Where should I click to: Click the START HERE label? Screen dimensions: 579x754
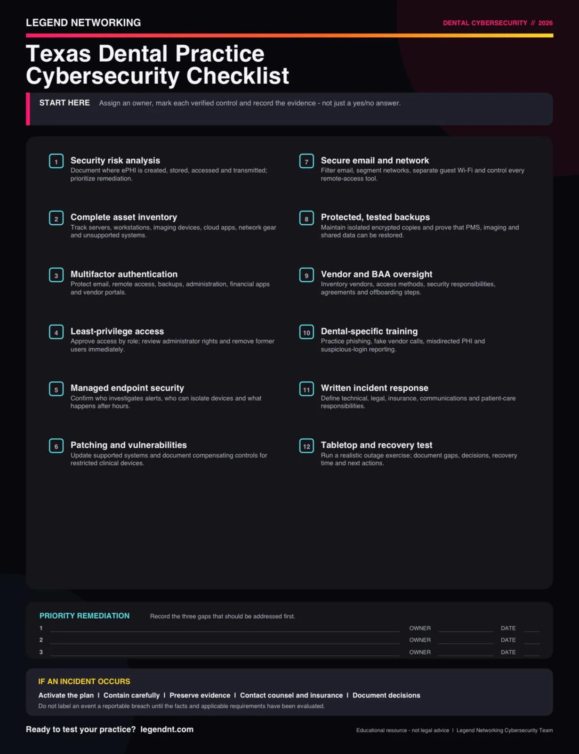click(64, 103)
